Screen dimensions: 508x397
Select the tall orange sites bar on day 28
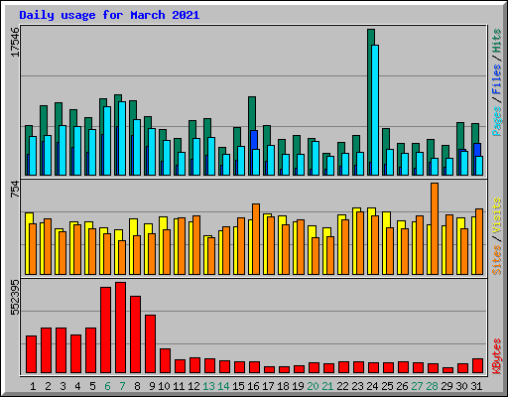tap(435, 229)
